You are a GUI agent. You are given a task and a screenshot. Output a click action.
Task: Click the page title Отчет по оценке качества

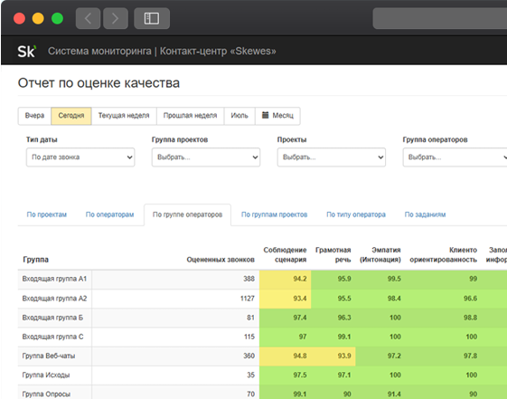tap(99, 83)
